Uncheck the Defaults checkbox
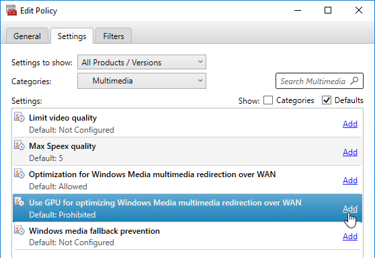This screenshot has width=375, height=258. [327, 100]
